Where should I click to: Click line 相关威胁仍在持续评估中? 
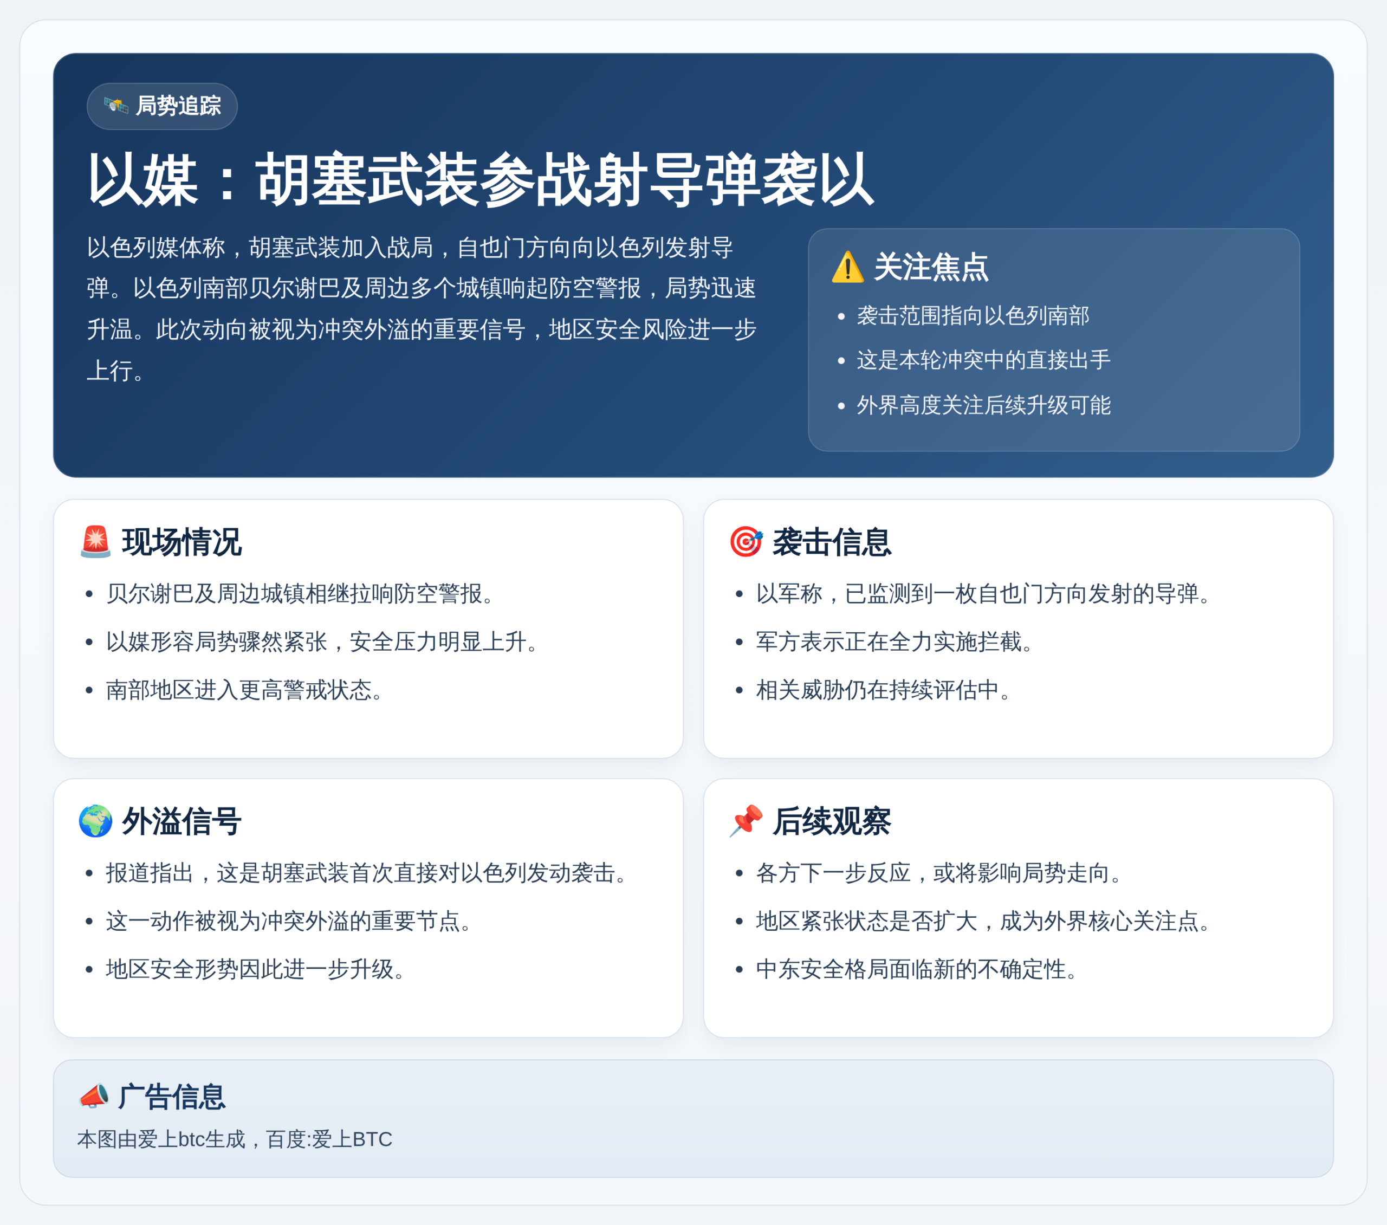pyautogui.click(x=884, y=690)
